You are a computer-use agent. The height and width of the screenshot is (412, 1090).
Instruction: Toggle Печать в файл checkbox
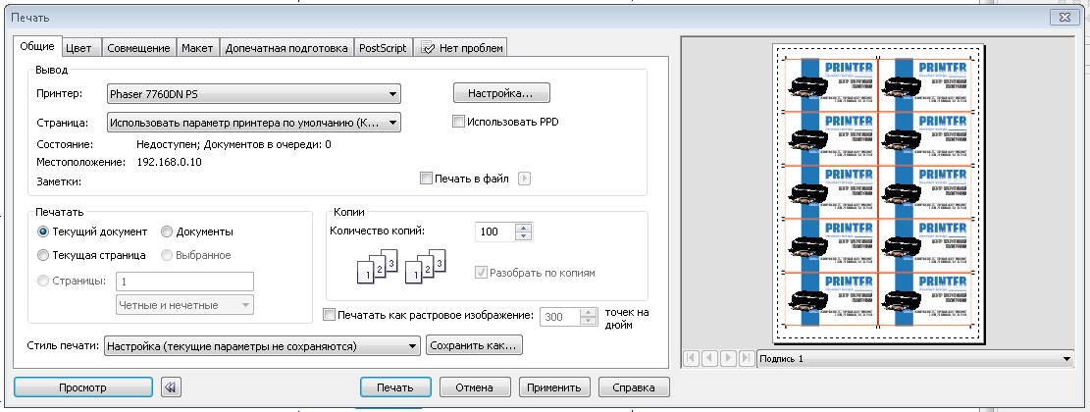(426, 179)
